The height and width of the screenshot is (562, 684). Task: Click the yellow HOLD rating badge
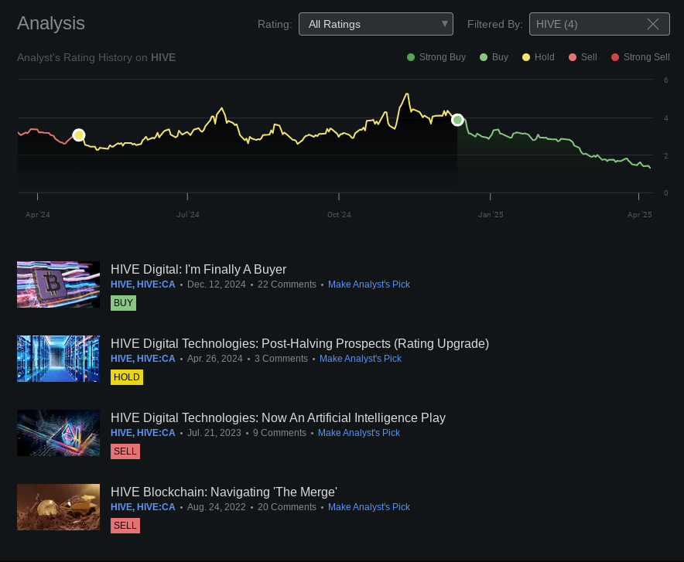pyautogui.click(x=126, y=377)
